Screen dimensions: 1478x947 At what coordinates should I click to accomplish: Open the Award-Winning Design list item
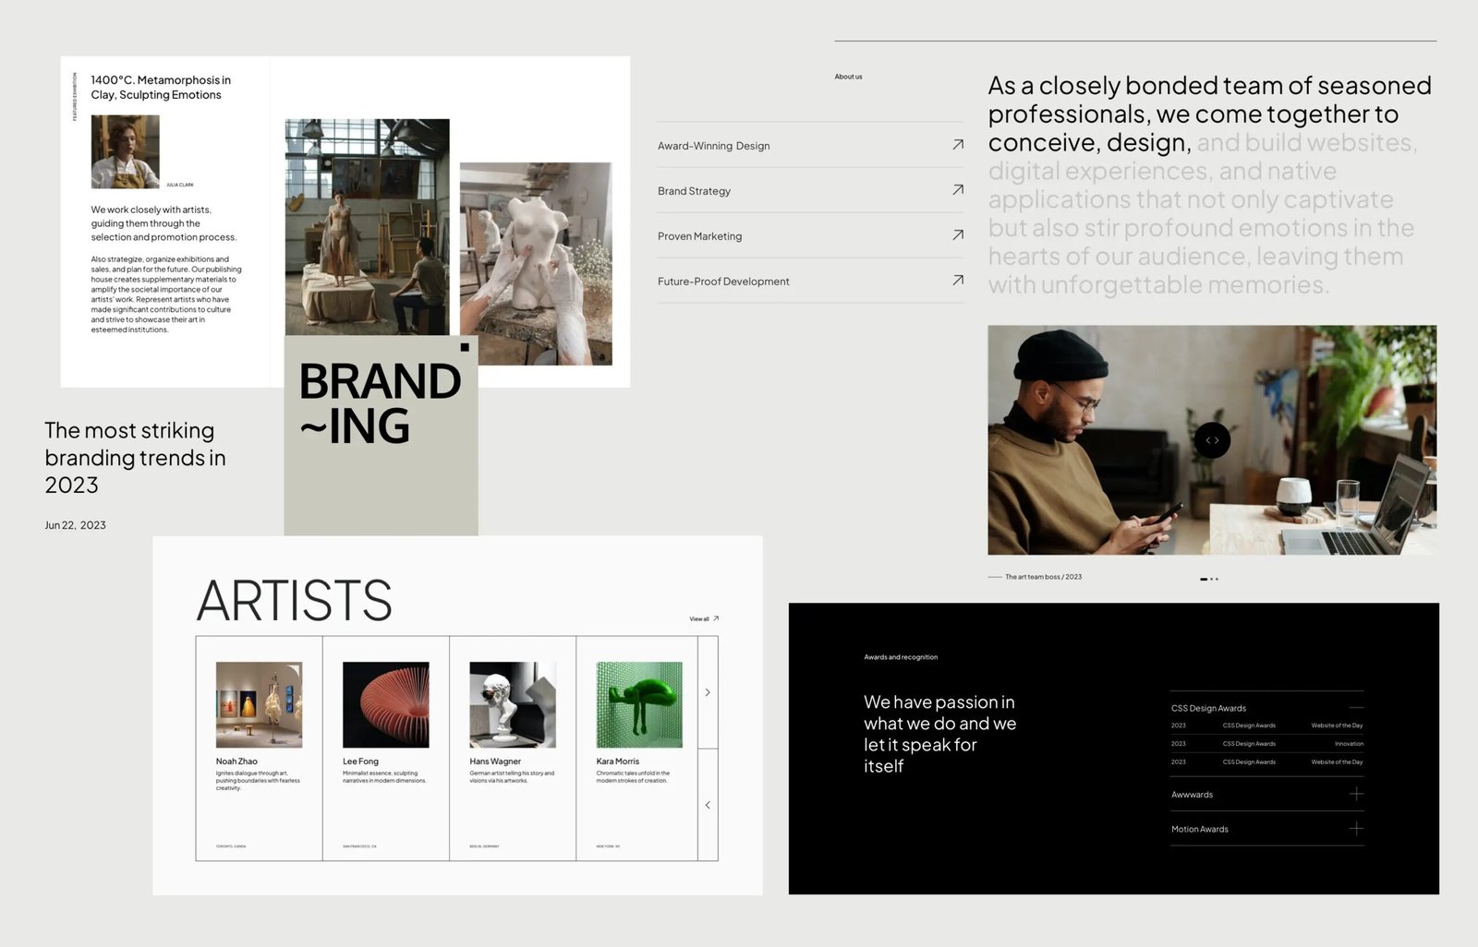[x=713, y=146]
